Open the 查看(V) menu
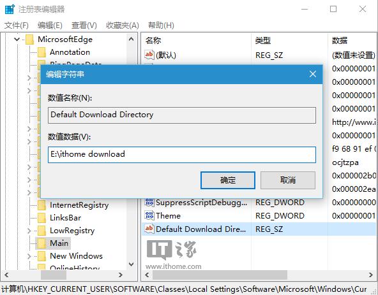 point(84,25)
